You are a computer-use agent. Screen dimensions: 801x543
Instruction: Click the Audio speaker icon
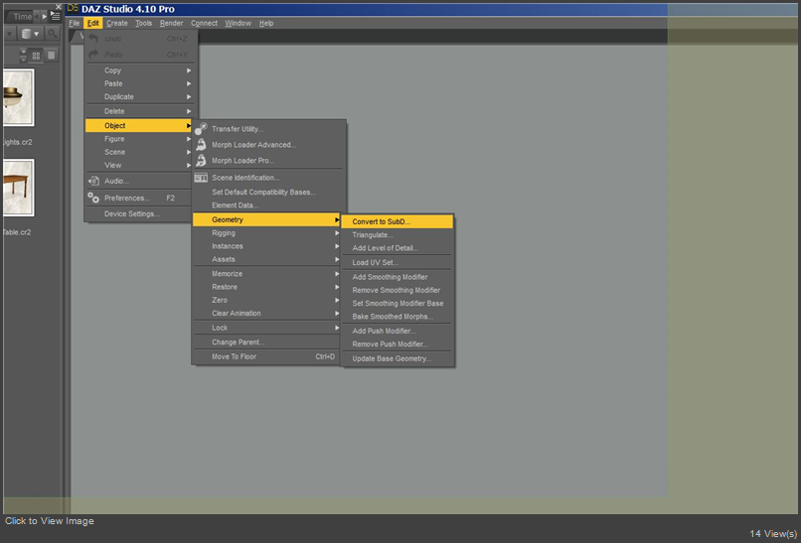93,181
